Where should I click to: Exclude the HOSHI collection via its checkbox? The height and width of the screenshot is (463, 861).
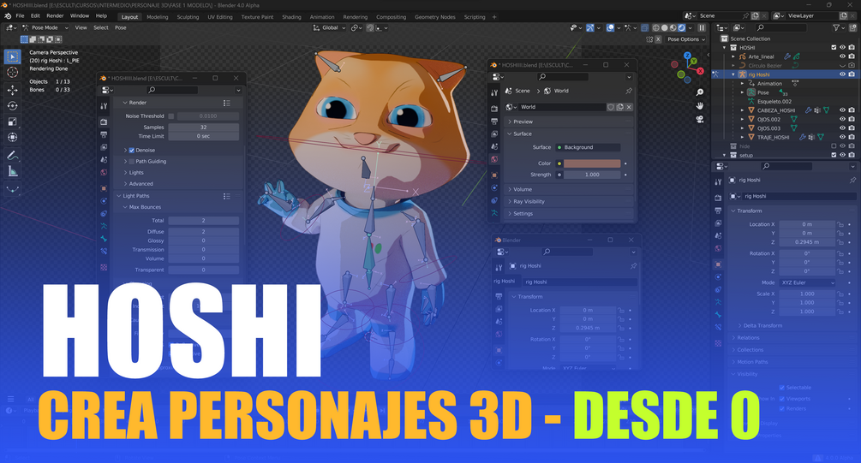(834, 48)
